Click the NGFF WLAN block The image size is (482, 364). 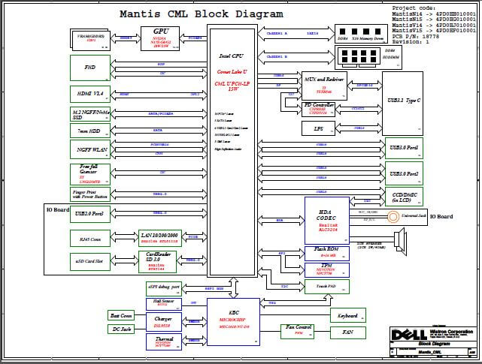(90, 149)
